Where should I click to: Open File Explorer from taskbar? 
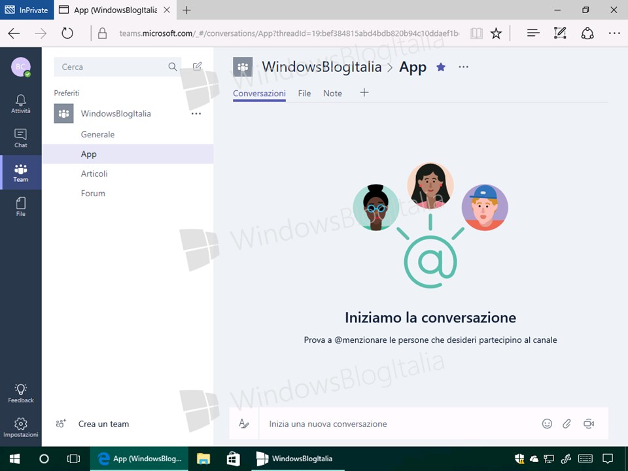[x=203, y=459]
